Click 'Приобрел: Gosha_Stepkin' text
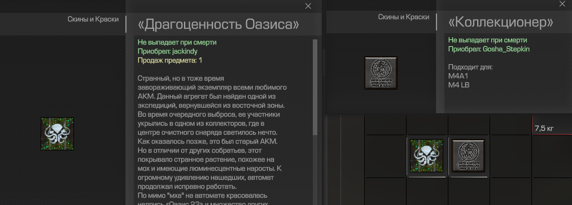Image resolution: width=572 pixels, height=205 pixels. [489, 49]
